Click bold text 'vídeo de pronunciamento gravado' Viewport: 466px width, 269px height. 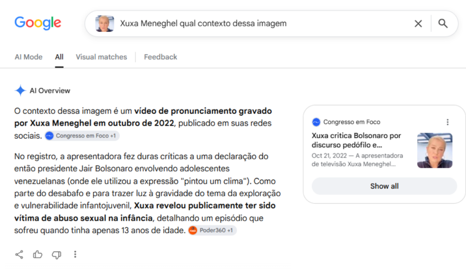[x=203, y=111]
